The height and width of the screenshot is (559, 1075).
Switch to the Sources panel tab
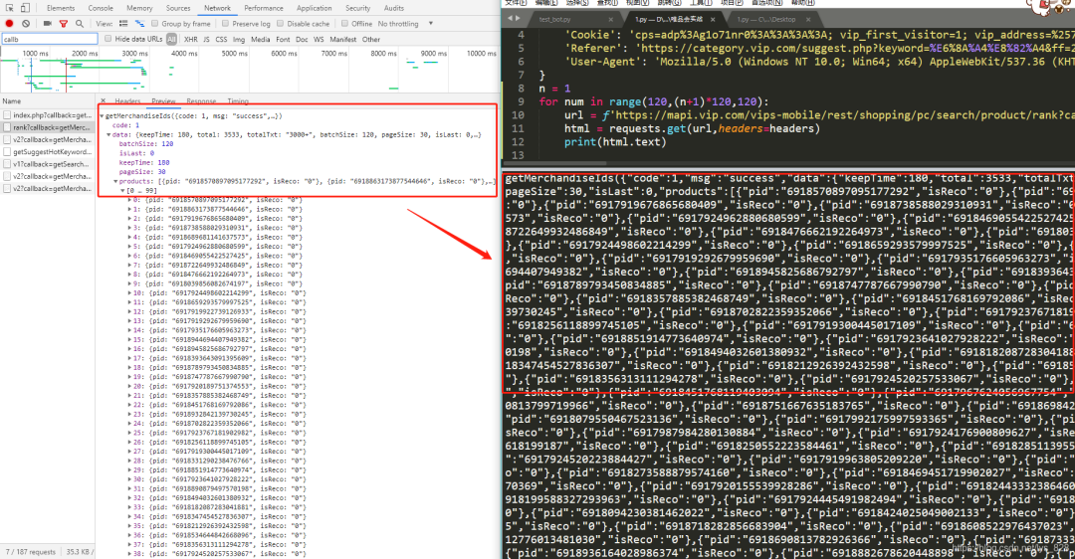click(x=178, y=8)
